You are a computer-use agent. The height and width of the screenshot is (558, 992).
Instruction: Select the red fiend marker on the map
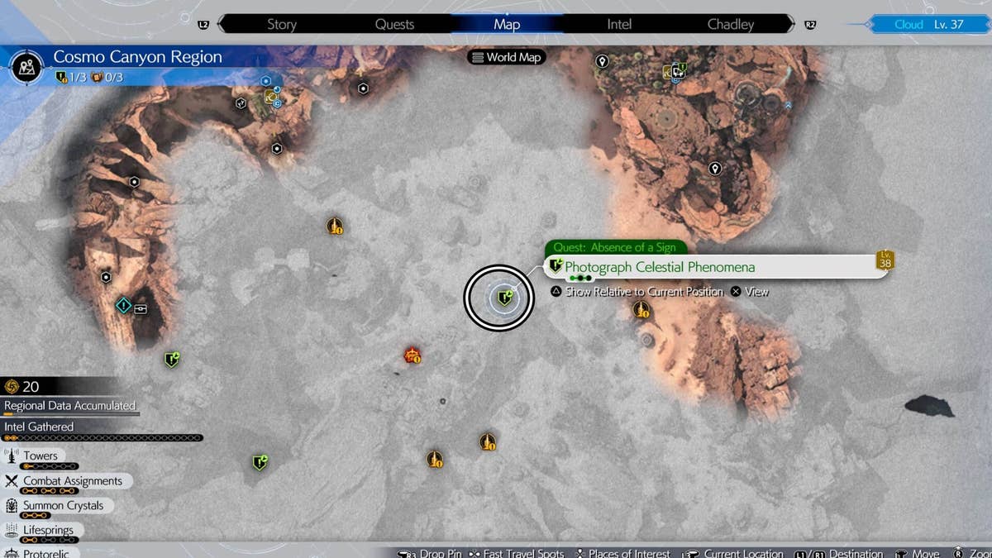(413, 355)
